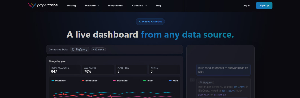This screenshot has width=300, height=98.
Task: Click the 'A live dashboard' headline
Action: click(x=102, y=35)
